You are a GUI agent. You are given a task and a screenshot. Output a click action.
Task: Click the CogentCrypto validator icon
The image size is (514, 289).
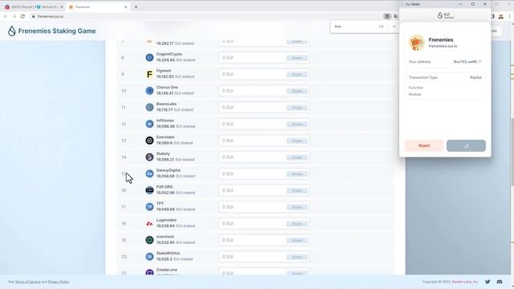(x=149, y=57)
